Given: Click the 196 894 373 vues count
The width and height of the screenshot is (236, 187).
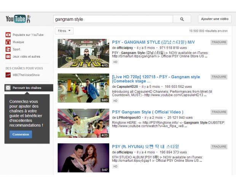Looking at the screenshot, I should pos(173,152).
